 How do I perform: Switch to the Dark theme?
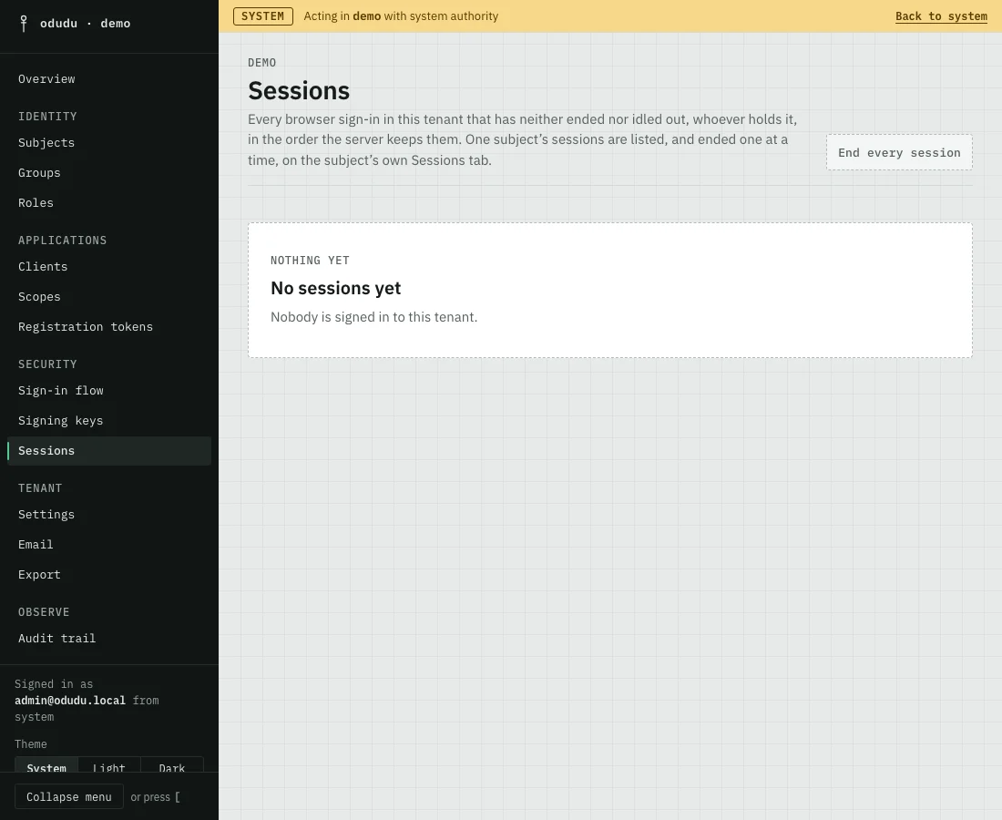[172, 765]
